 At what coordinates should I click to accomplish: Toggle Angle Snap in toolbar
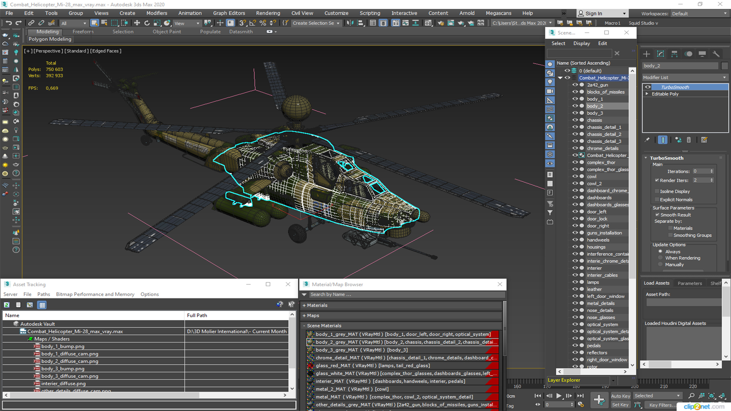252,23
